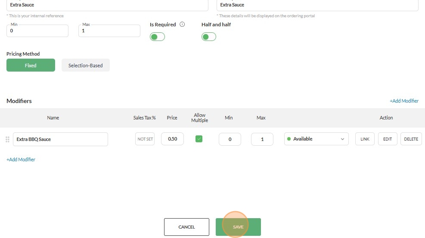The width and height of the screenshot is (425, 238).
Task: Click the Is Required info icon
Action: point(182,25)
